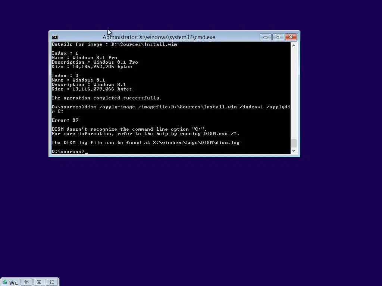Screen dimensions: 382x286
Task: Click 'DISM doesn't recognize the command-line option' line
Action: click(x=129, y=129)
